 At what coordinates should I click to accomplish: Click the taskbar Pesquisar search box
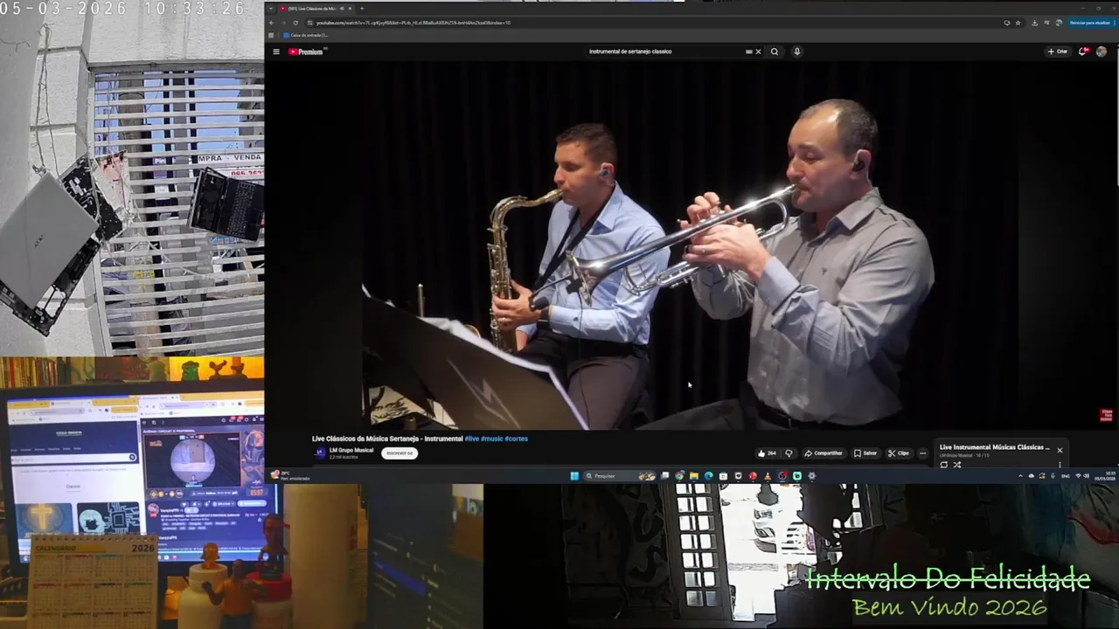[619, 476]
